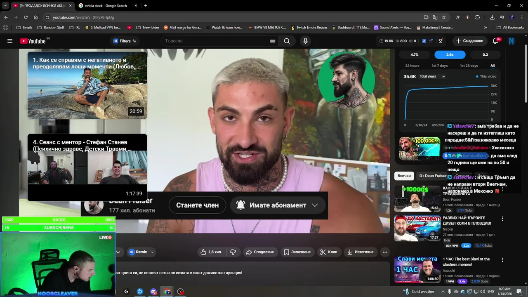528x297 pixels.
Task: Open end-screen video Сеанс с ментор
Action: point(87,167)
